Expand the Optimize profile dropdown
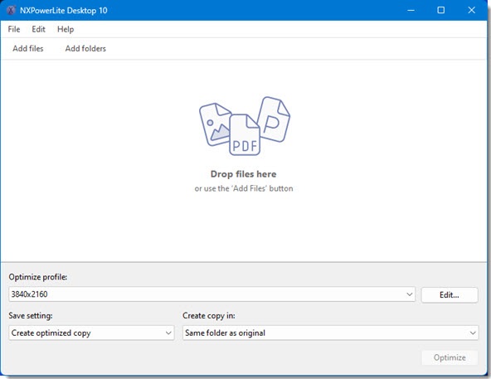Viewport: 491px width, 379px height. point(211,294)
